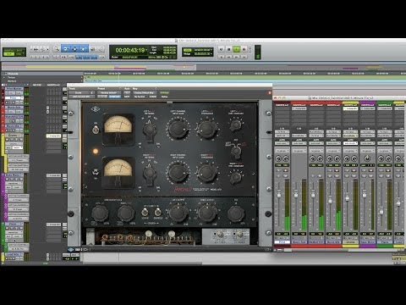Click the Return to Zero transport button
The height and width of the screenshot is (305, 406).
click(222, 57)
